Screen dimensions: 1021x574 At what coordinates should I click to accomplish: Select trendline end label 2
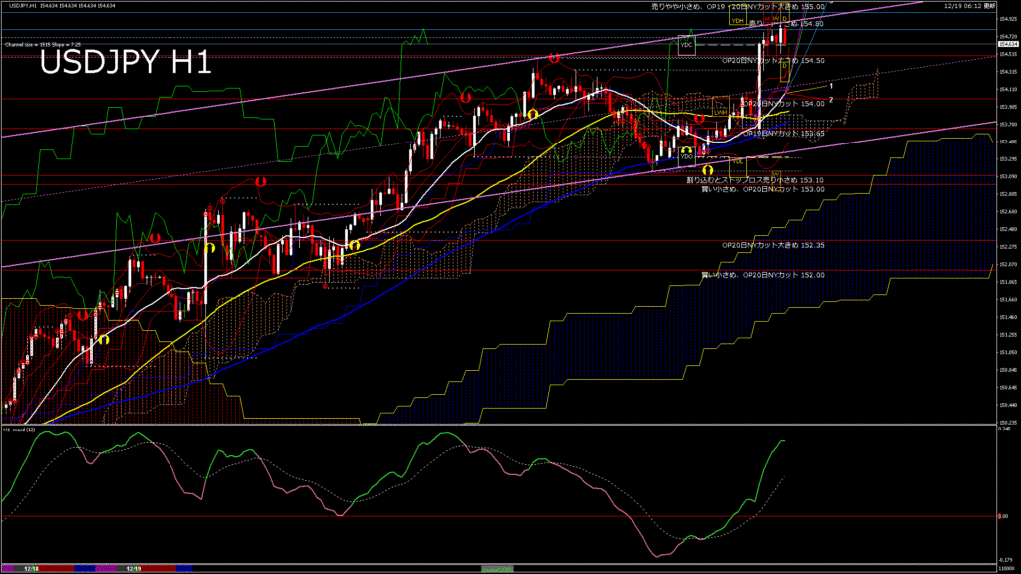pos(831,100)
